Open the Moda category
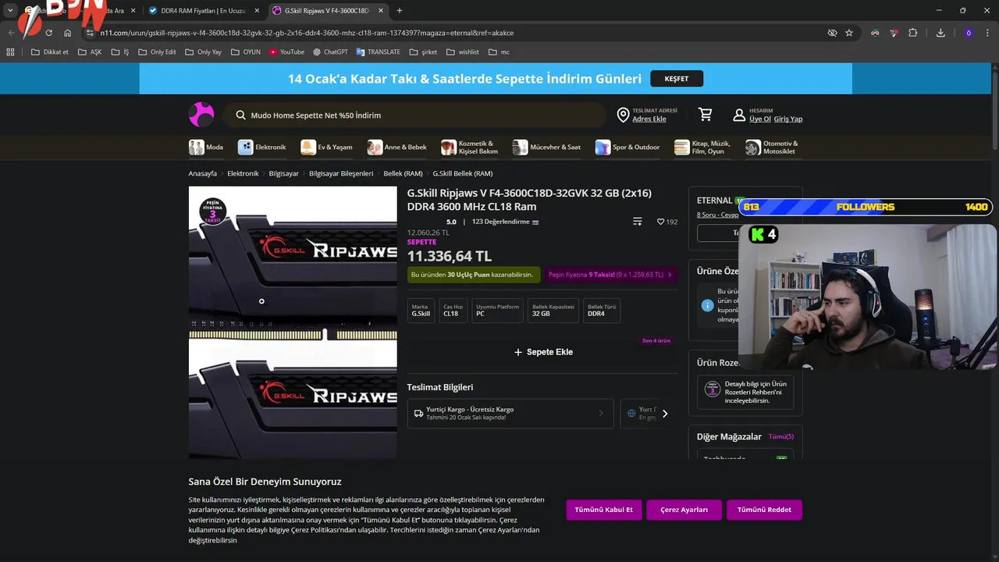999x562 pixels. point(206,147)
